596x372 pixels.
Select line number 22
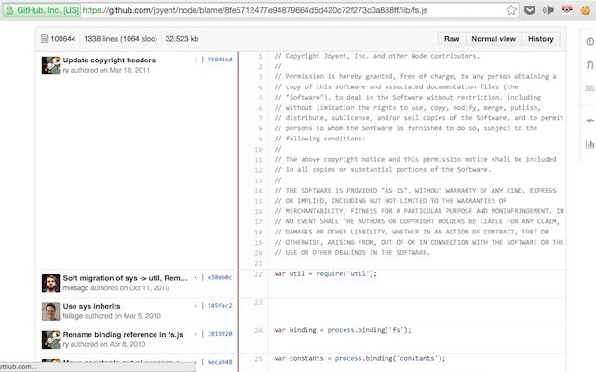point(259,274)
